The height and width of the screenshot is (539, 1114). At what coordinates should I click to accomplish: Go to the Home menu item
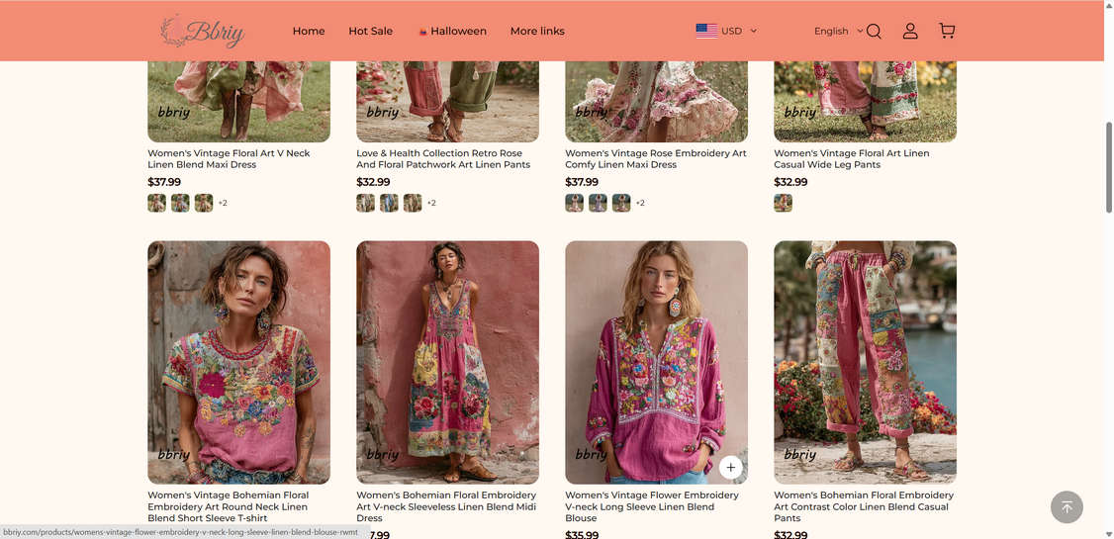click(309, 32)
